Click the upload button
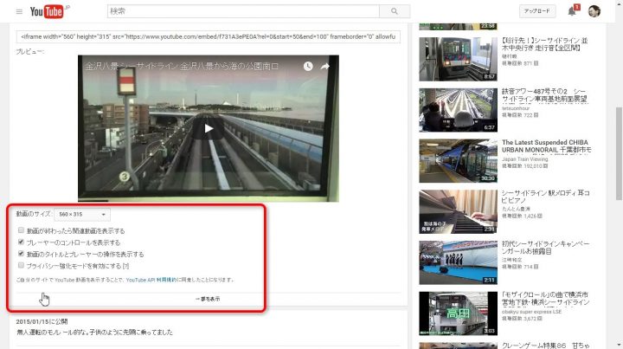 point(537,11)
